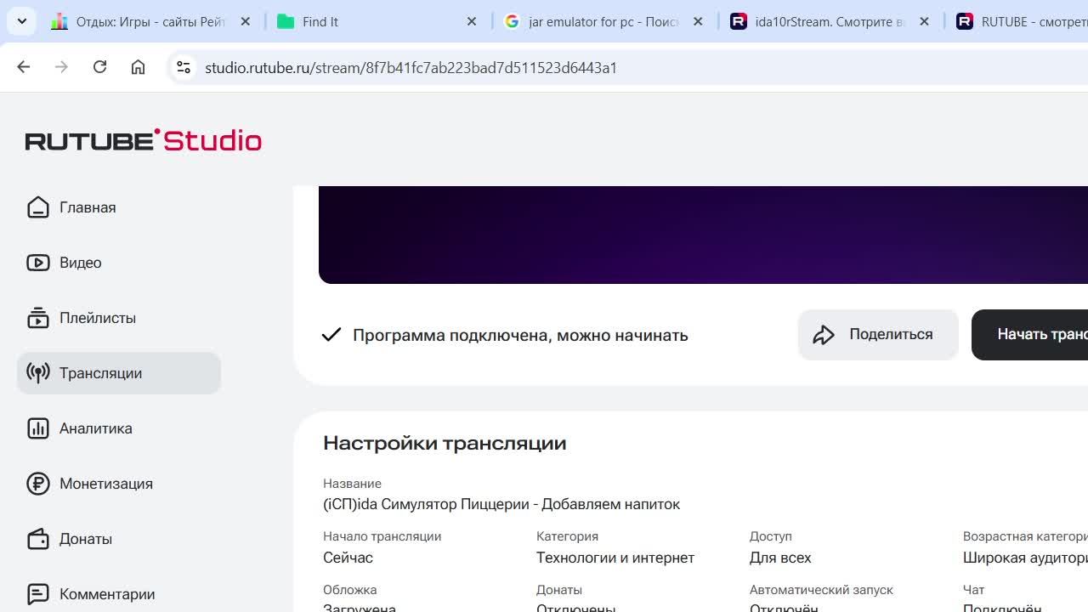The width and height of the screenshot is (1088, 612).
Task: Select the Трансляции broadcast icon
Action: pyautogui.click(x=38, y=373)
